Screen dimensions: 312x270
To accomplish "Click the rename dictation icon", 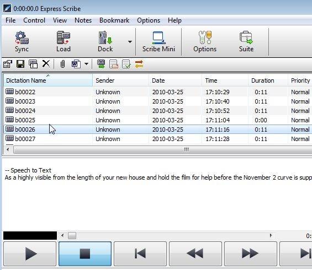I will pos(33,64).
